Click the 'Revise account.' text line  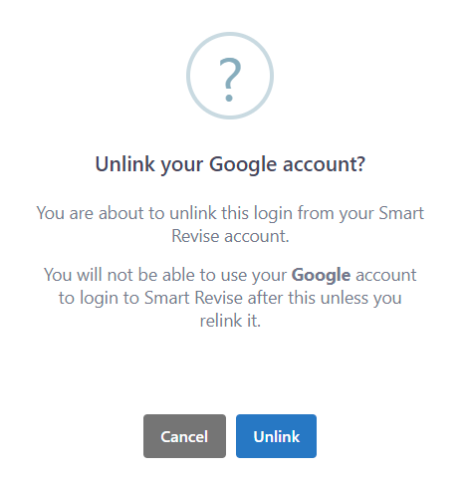(x=230, y=236)
